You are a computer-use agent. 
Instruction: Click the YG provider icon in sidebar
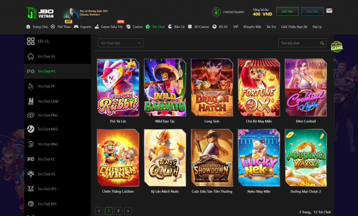(31, 174)
